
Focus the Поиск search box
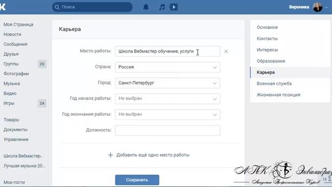tap(92, 7)
